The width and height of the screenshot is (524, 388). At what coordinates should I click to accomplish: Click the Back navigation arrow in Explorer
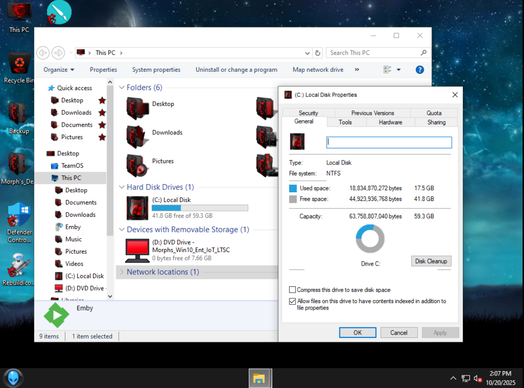point(43,53)
